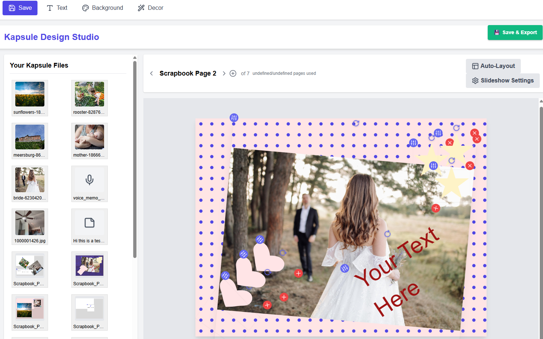Select the sunflowers photo thumbnail
The width and height of the screenshot is (543, 339).
coord(30,94)
